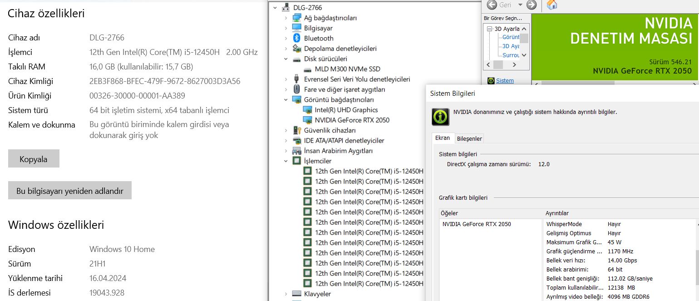Click the Cihaz Kimliği value text
Image resolution: width=699 pixels, height=301 pixels.
pyautogui.click(x=165, y=81)
